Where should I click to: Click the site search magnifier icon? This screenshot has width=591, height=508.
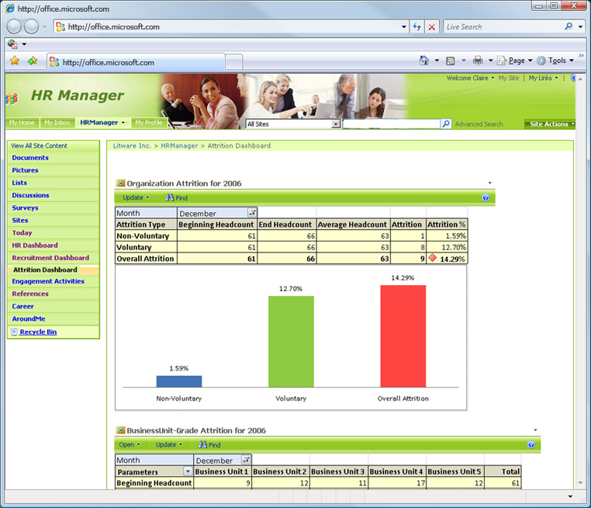pyautogui.click(x=446, y=124)
